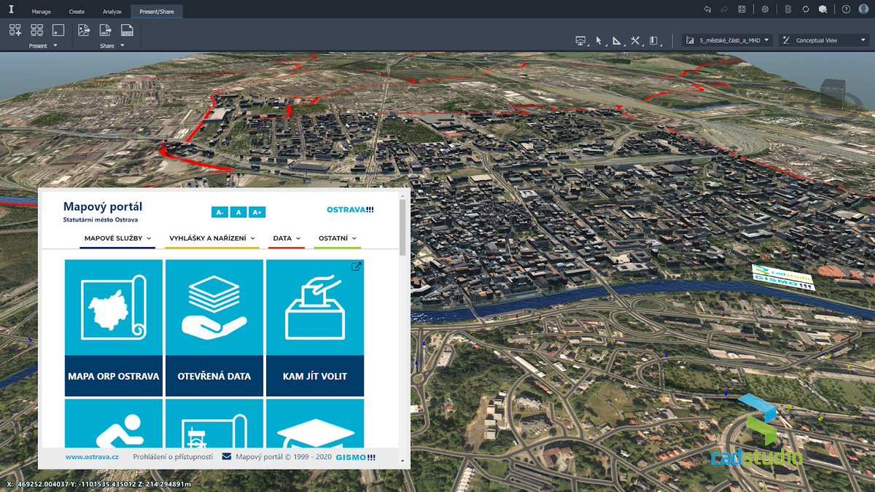This screenshot has height=492, width=875.
Task: Switch to the Manage tab
Action: (41, 12)
